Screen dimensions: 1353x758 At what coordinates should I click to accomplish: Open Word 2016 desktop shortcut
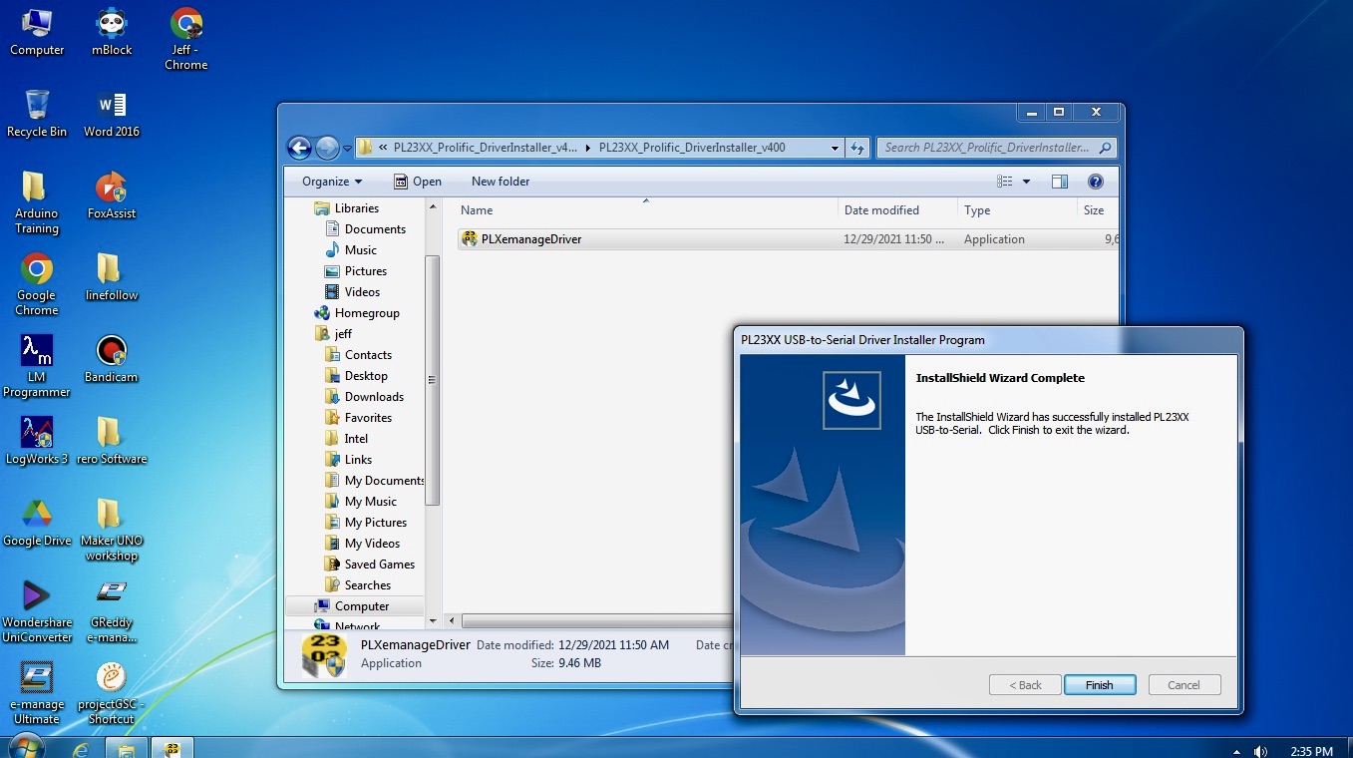tap(112, 114)
